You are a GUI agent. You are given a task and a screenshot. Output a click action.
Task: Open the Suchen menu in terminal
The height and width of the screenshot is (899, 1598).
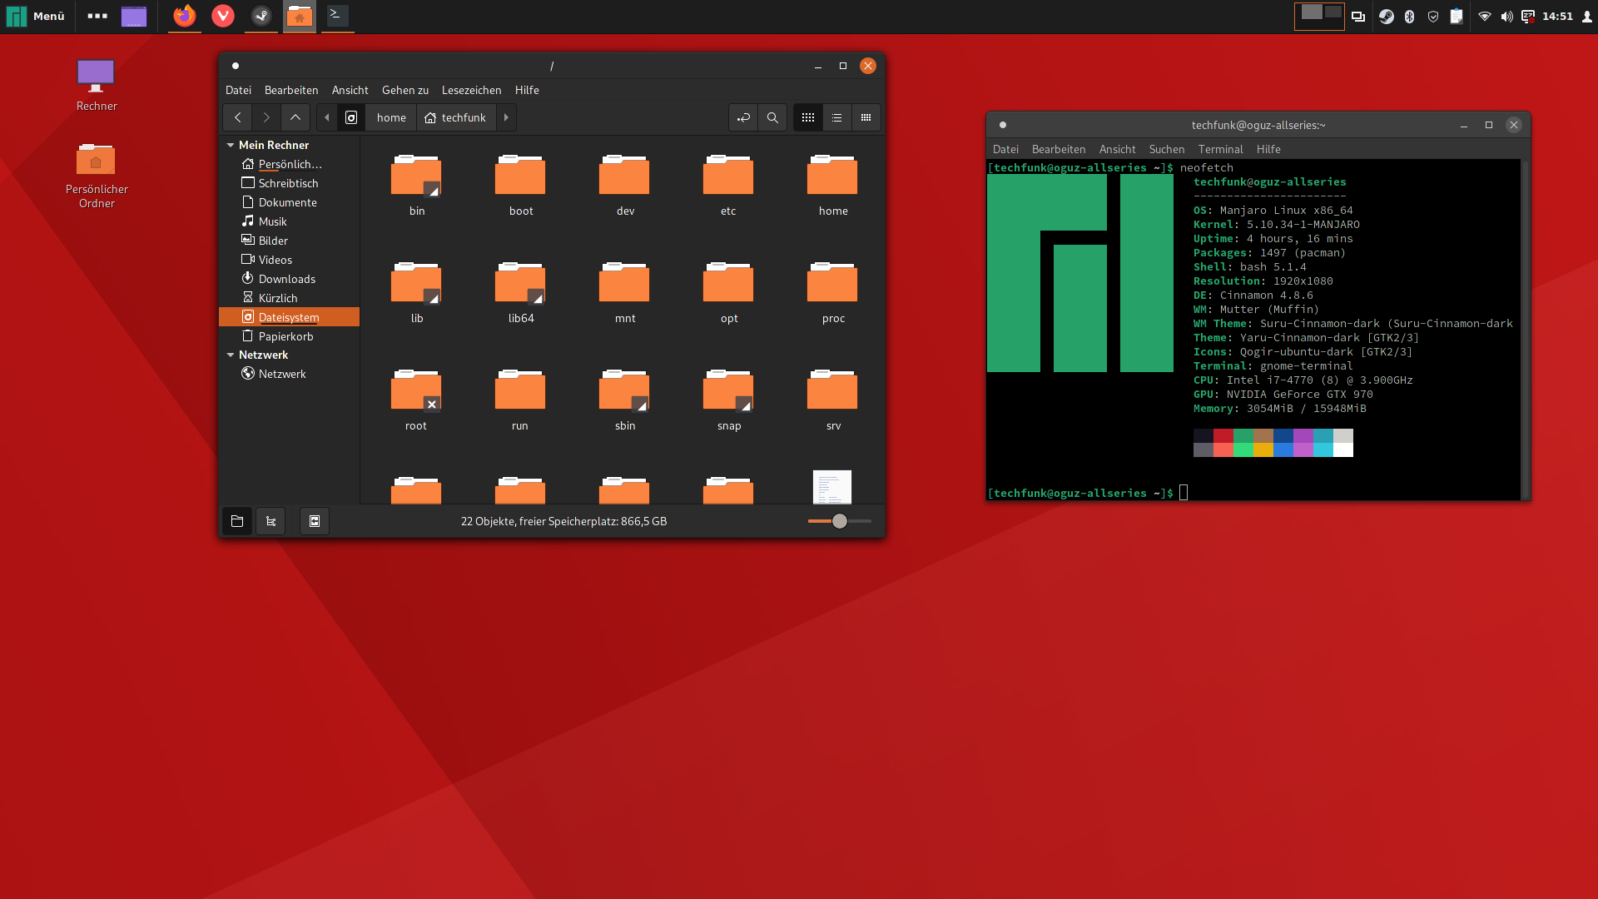coord(1166,149)
